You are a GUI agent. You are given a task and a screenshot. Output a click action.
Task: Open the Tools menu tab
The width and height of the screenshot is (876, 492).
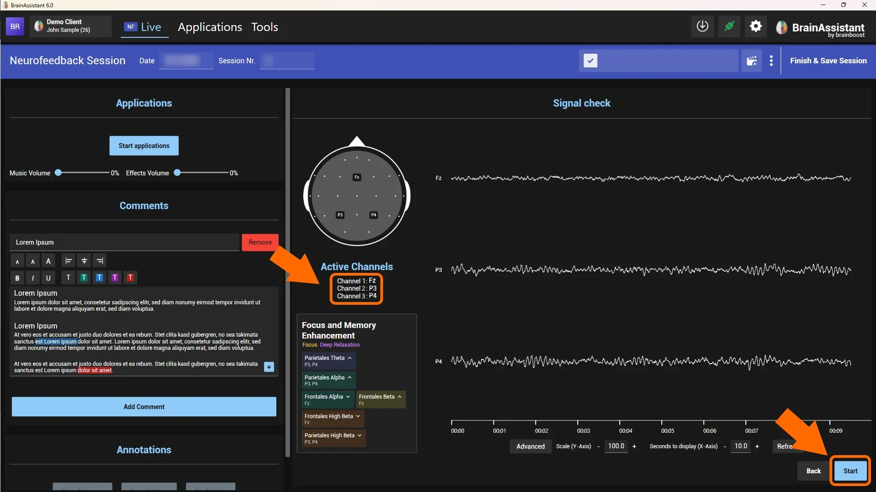(264, 27)
